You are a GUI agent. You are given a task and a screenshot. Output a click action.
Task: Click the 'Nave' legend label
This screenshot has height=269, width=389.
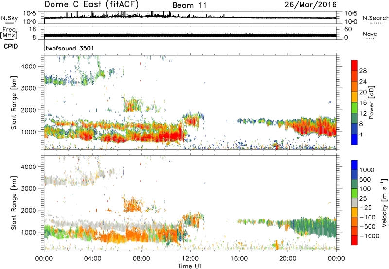click(x=370, y=34)
